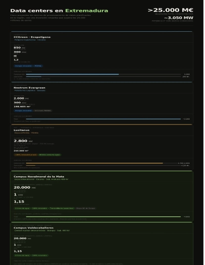The image size is (205, 265).
Task: Click the '2.000' investment value under Nostrum Evergreen
Action: point(19,98)
